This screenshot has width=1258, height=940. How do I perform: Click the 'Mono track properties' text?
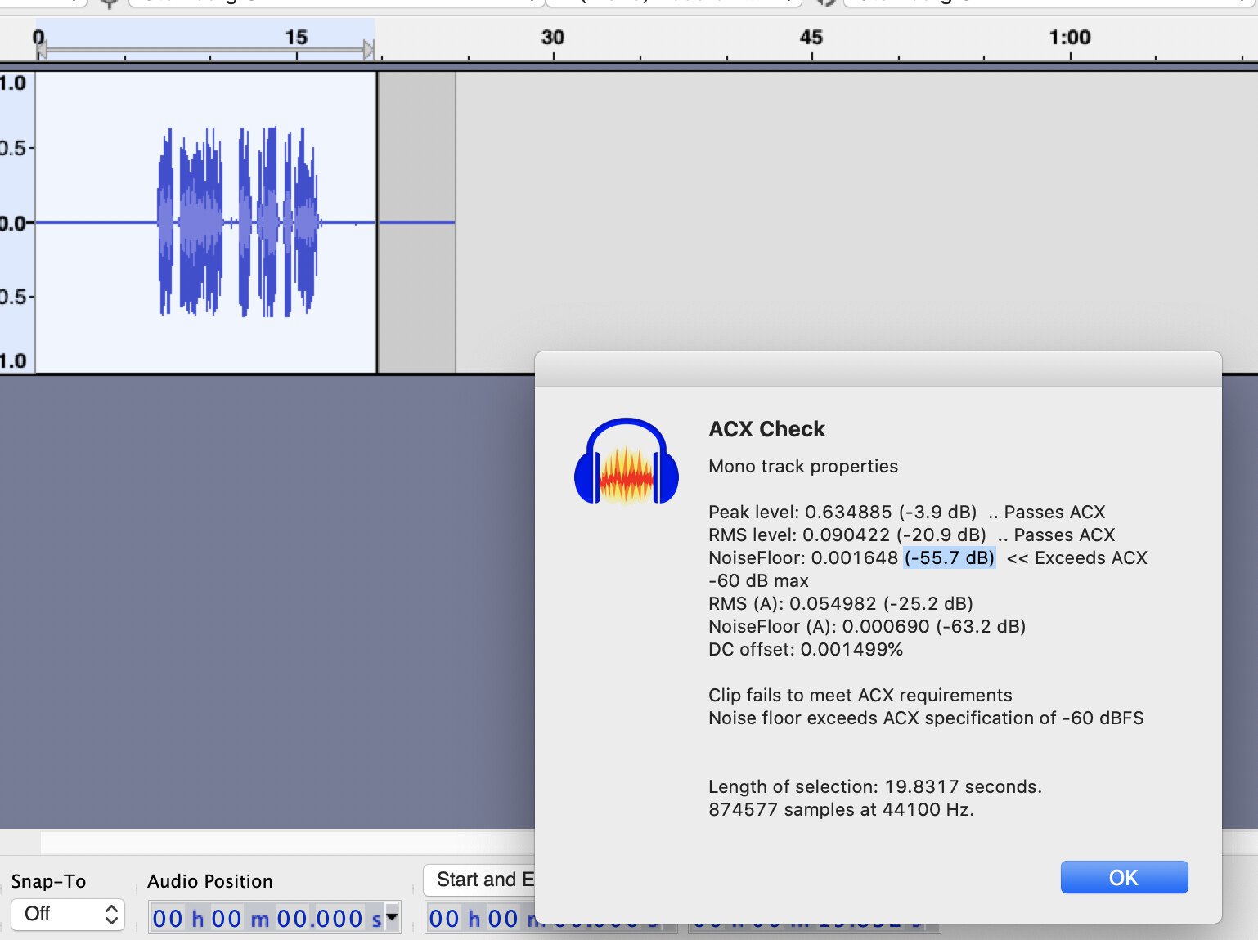803,466
